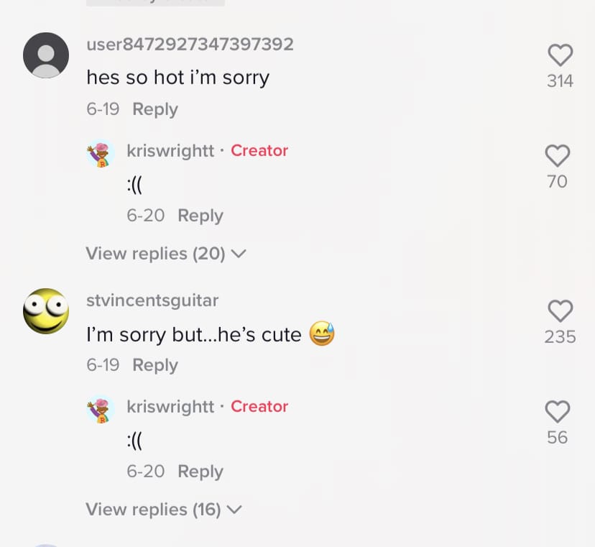
Task: Tap the 314 like count
Action: 560,81
